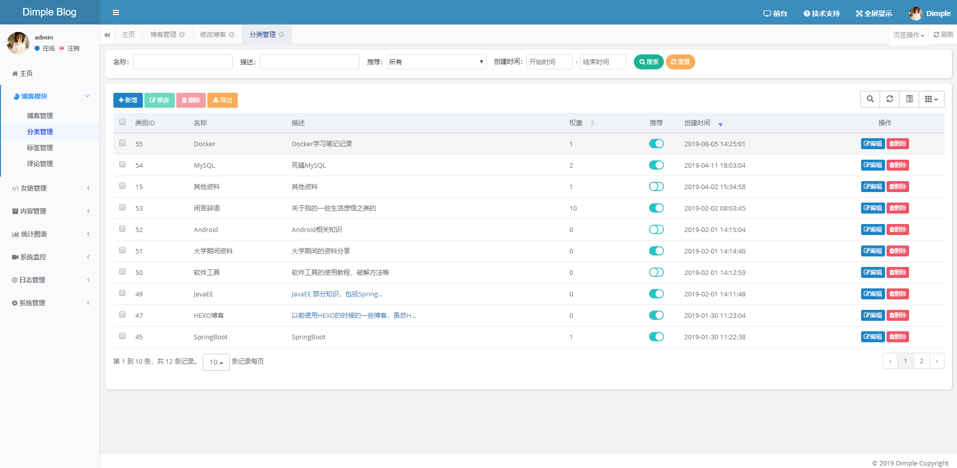Click the 主页 home item in sidebar
957x468 pixels.
click(22, 73)
